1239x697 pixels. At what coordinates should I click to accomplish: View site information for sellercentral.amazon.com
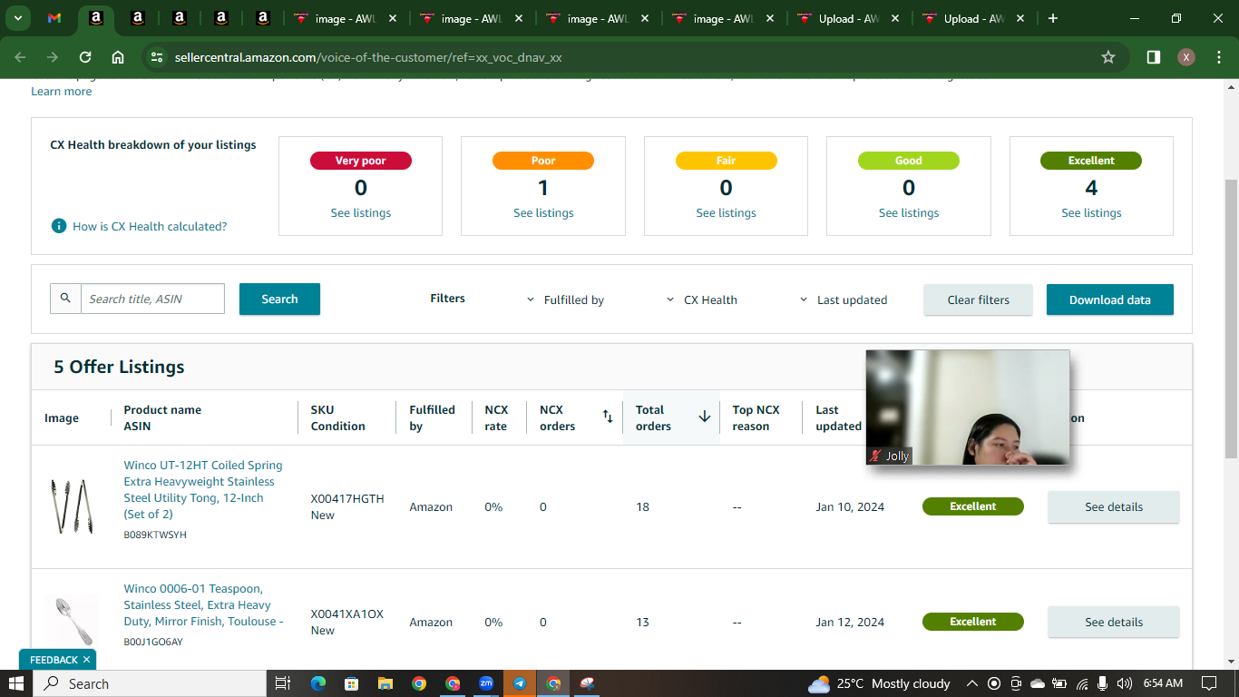point(157,57)
